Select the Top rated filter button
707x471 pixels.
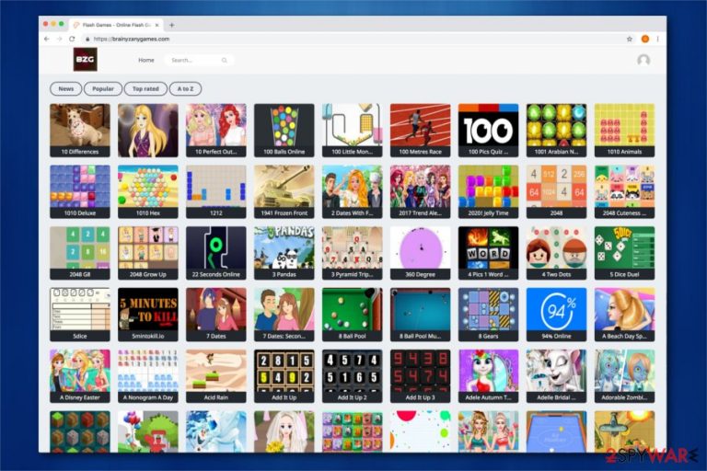click(x=145, y=89)
